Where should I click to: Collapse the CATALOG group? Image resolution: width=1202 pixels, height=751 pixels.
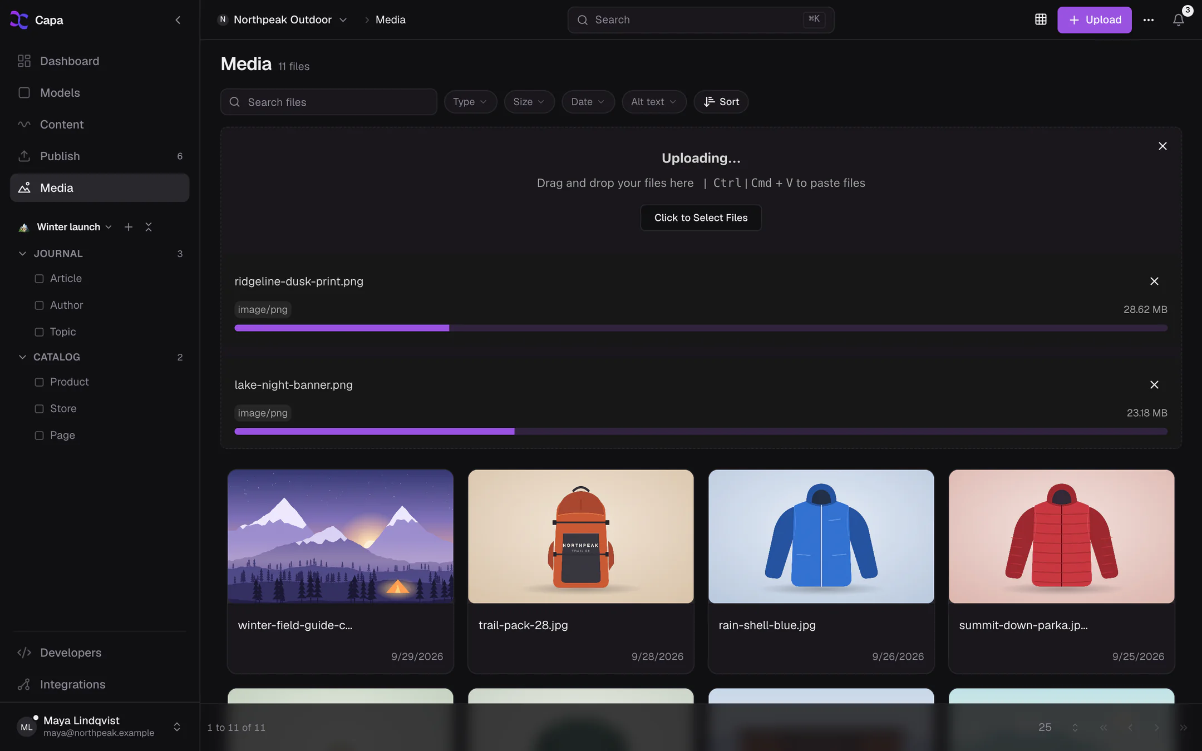tap(22, 357)
